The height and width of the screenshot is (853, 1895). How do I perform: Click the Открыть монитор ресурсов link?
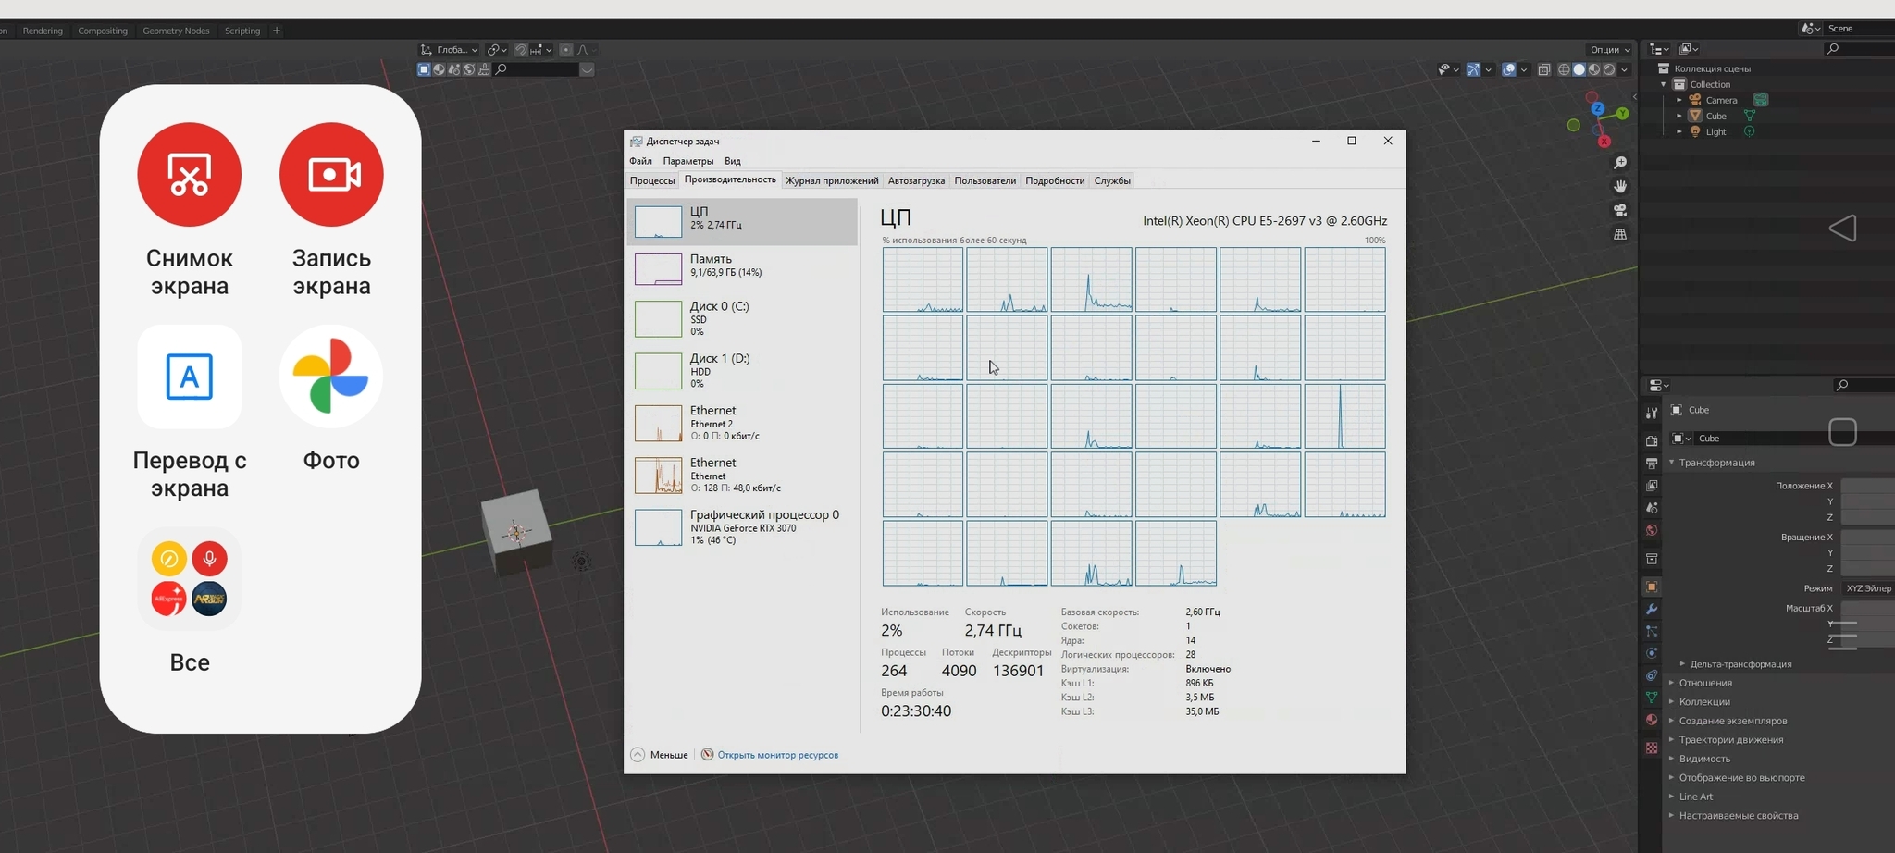click(x=777, y=755)
